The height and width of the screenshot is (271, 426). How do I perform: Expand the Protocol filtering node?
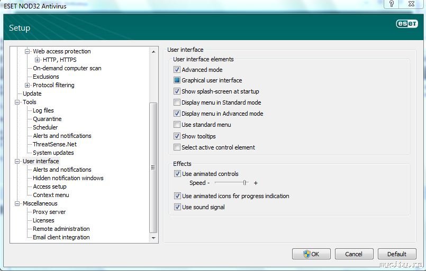[27, 85]
